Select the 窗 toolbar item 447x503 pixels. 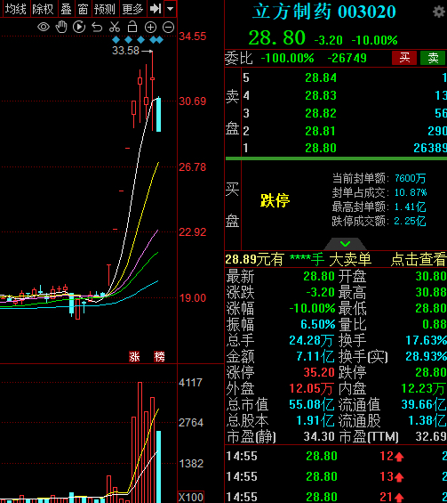[83, 9]
